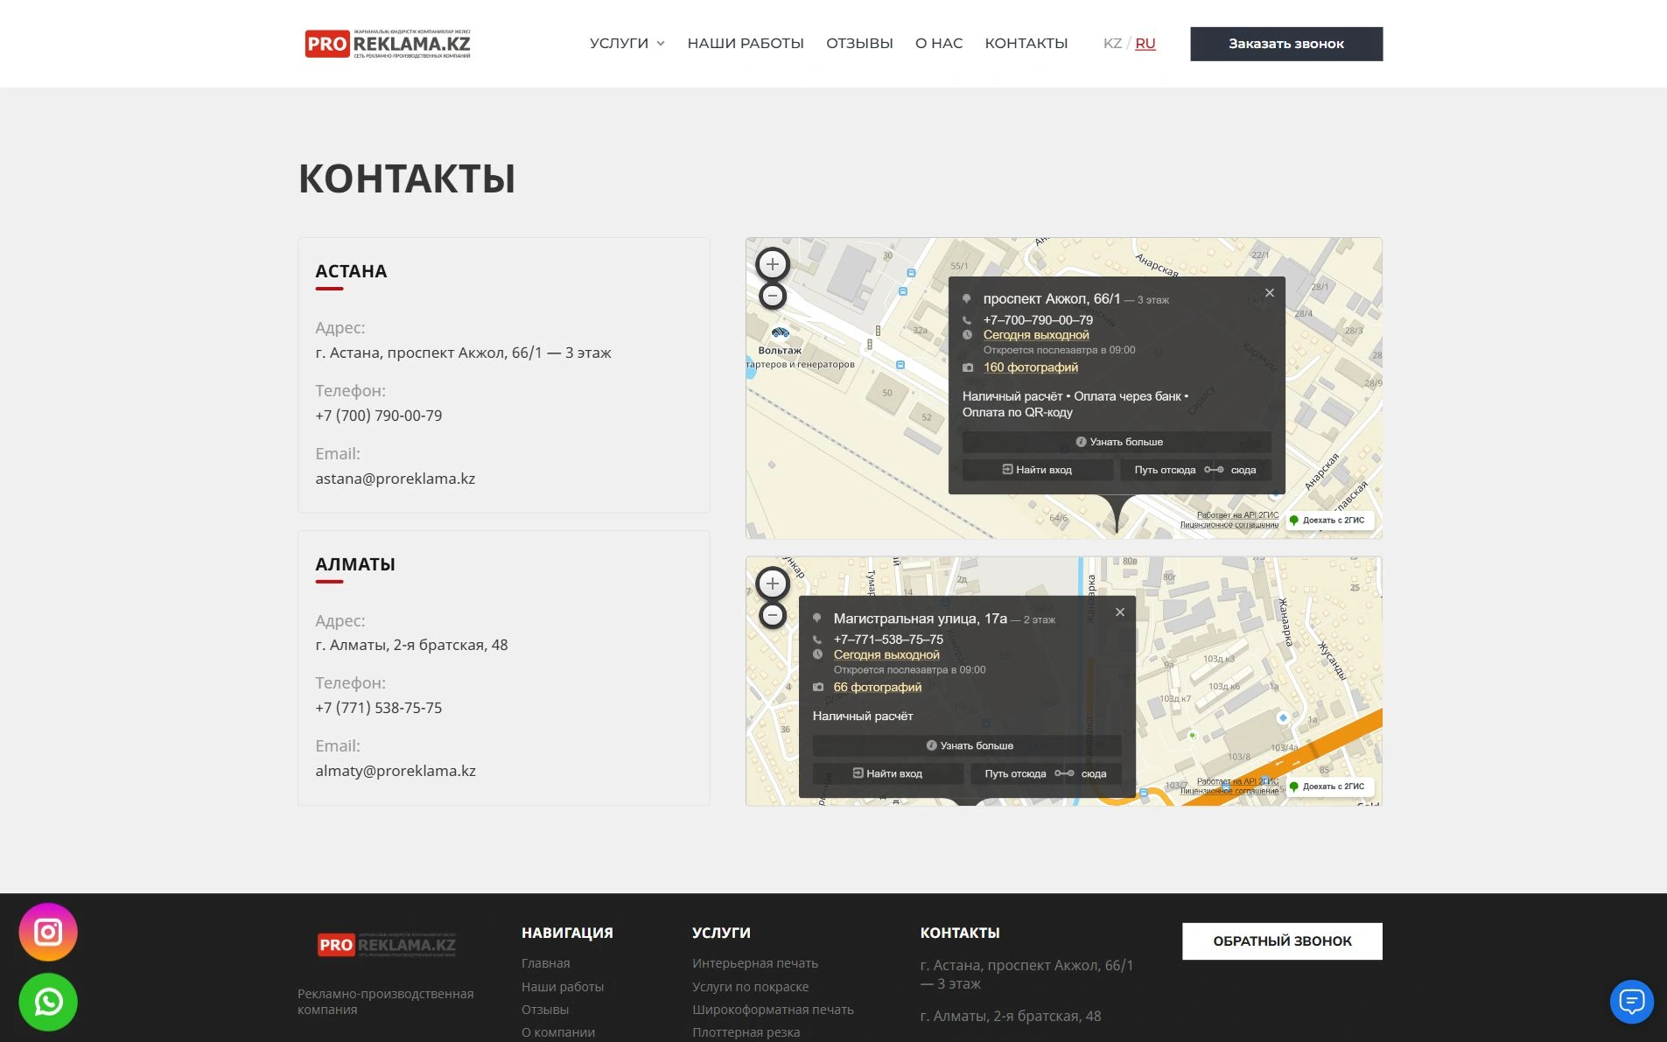
Task: Click Путь отсюда in Astana popup
Action: [x=1165, y=470]
